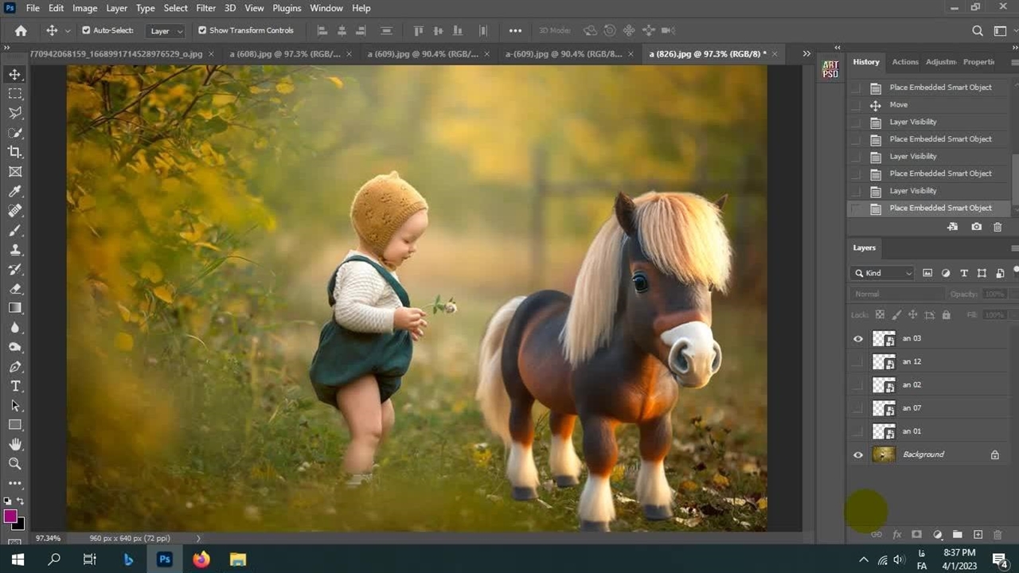
Task: Select the Zoom tool in toolbar
Action: tap(15, 463)
